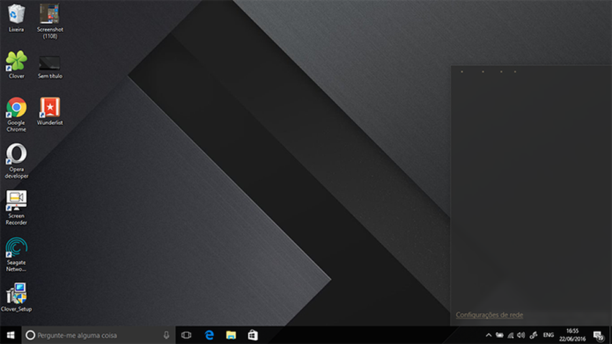Select the Seagate Network shortcut
Viewport: 612px width, 344px height.
pyautogui.click(x=16, y=254)
